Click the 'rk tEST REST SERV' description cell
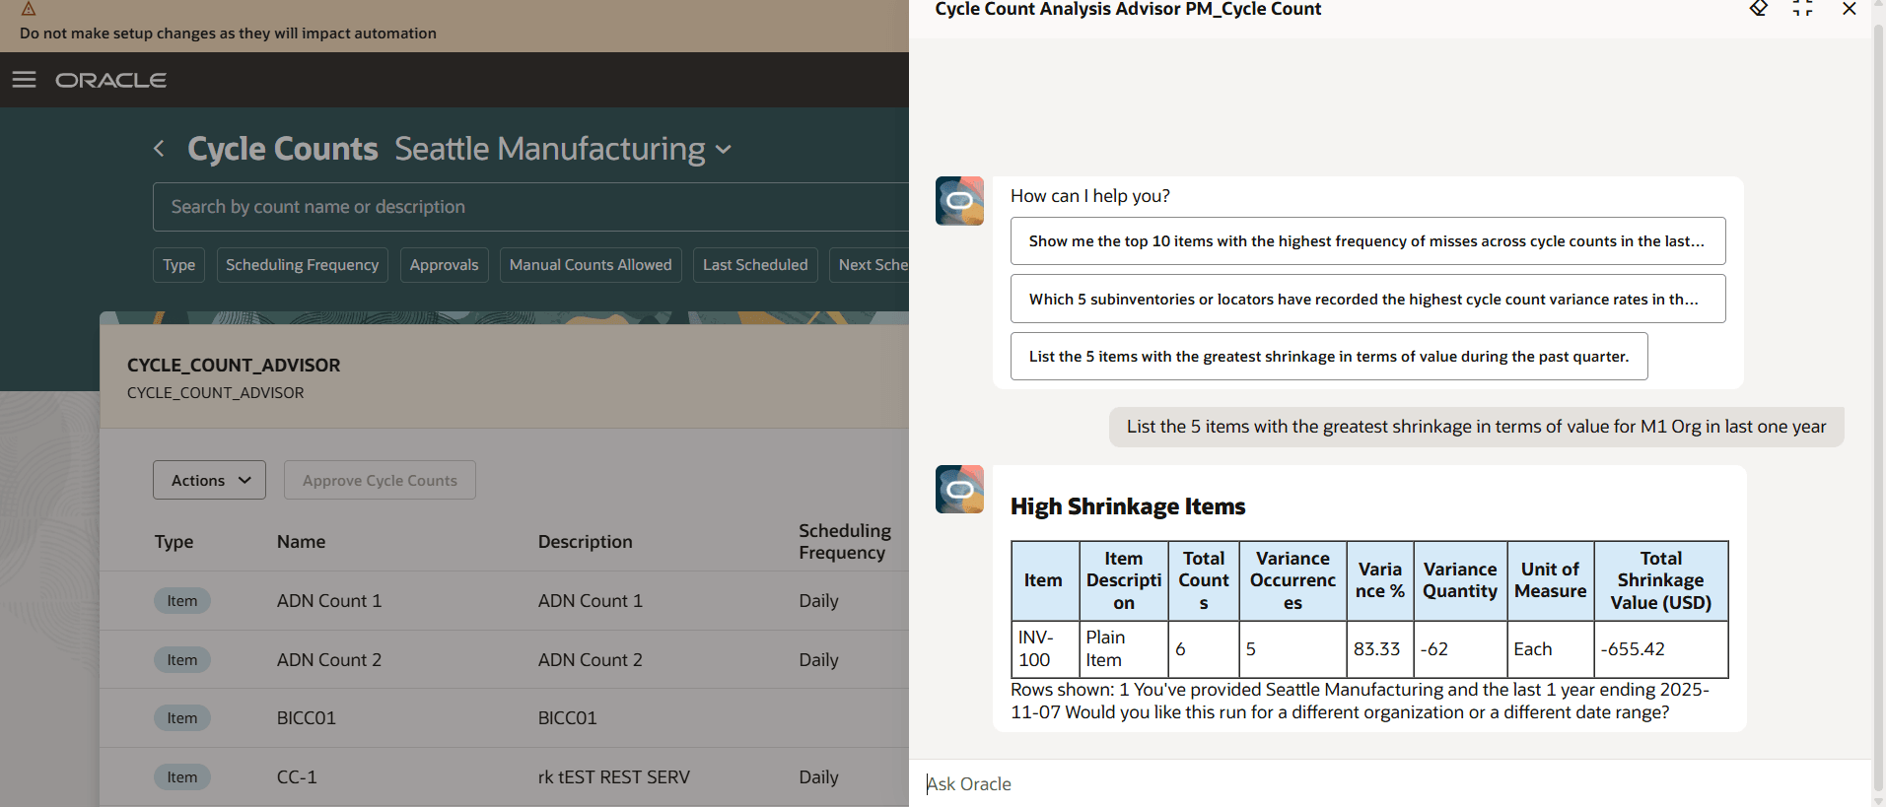Image resolution: width=1886 pixels, height=807 pixels. click(613, 777)
